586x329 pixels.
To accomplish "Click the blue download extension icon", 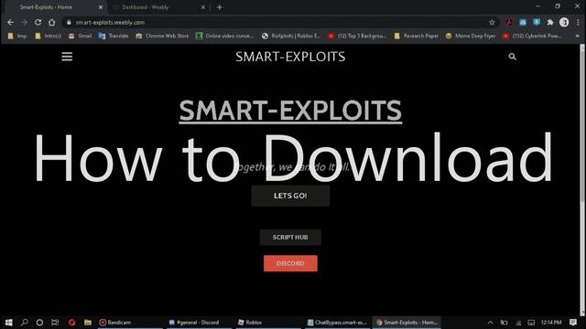I will coord(537,22).
